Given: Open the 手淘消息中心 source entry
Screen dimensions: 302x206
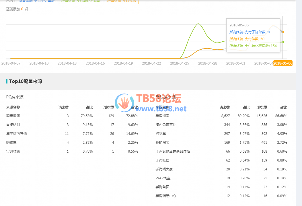Looking at the screenshot, I should click(166, 196).
